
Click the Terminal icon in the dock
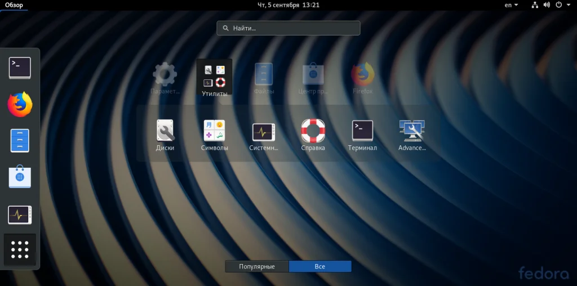pos(20,68)
